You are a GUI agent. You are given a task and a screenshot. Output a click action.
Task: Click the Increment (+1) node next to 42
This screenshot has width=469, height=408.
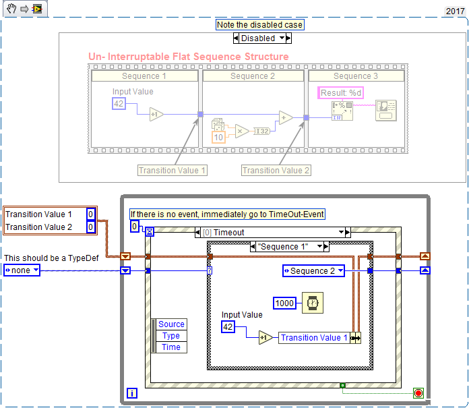click(x=265, y=337)
